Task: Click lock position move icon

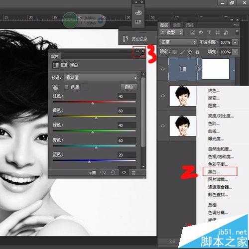Action: tap(190, 52)
